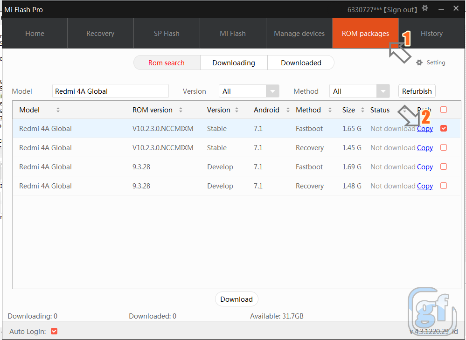Click the Setting gear icon below tabs
The image size is (466, 340).
coord(419,62)
